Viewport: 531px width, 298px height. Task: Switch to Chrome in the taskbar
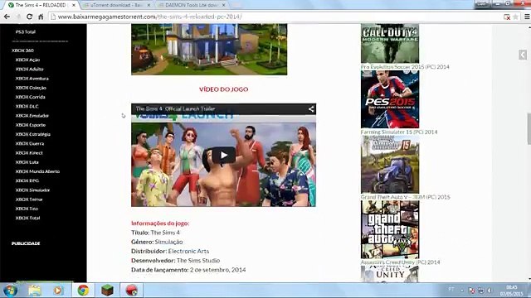[x=83, y=291]
